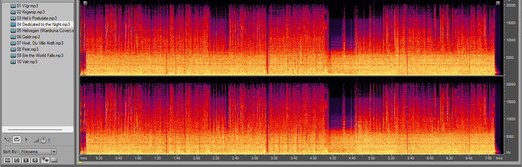Click the 7:00 mark on the time ruler
522x167 pixels.
[488, 158]
